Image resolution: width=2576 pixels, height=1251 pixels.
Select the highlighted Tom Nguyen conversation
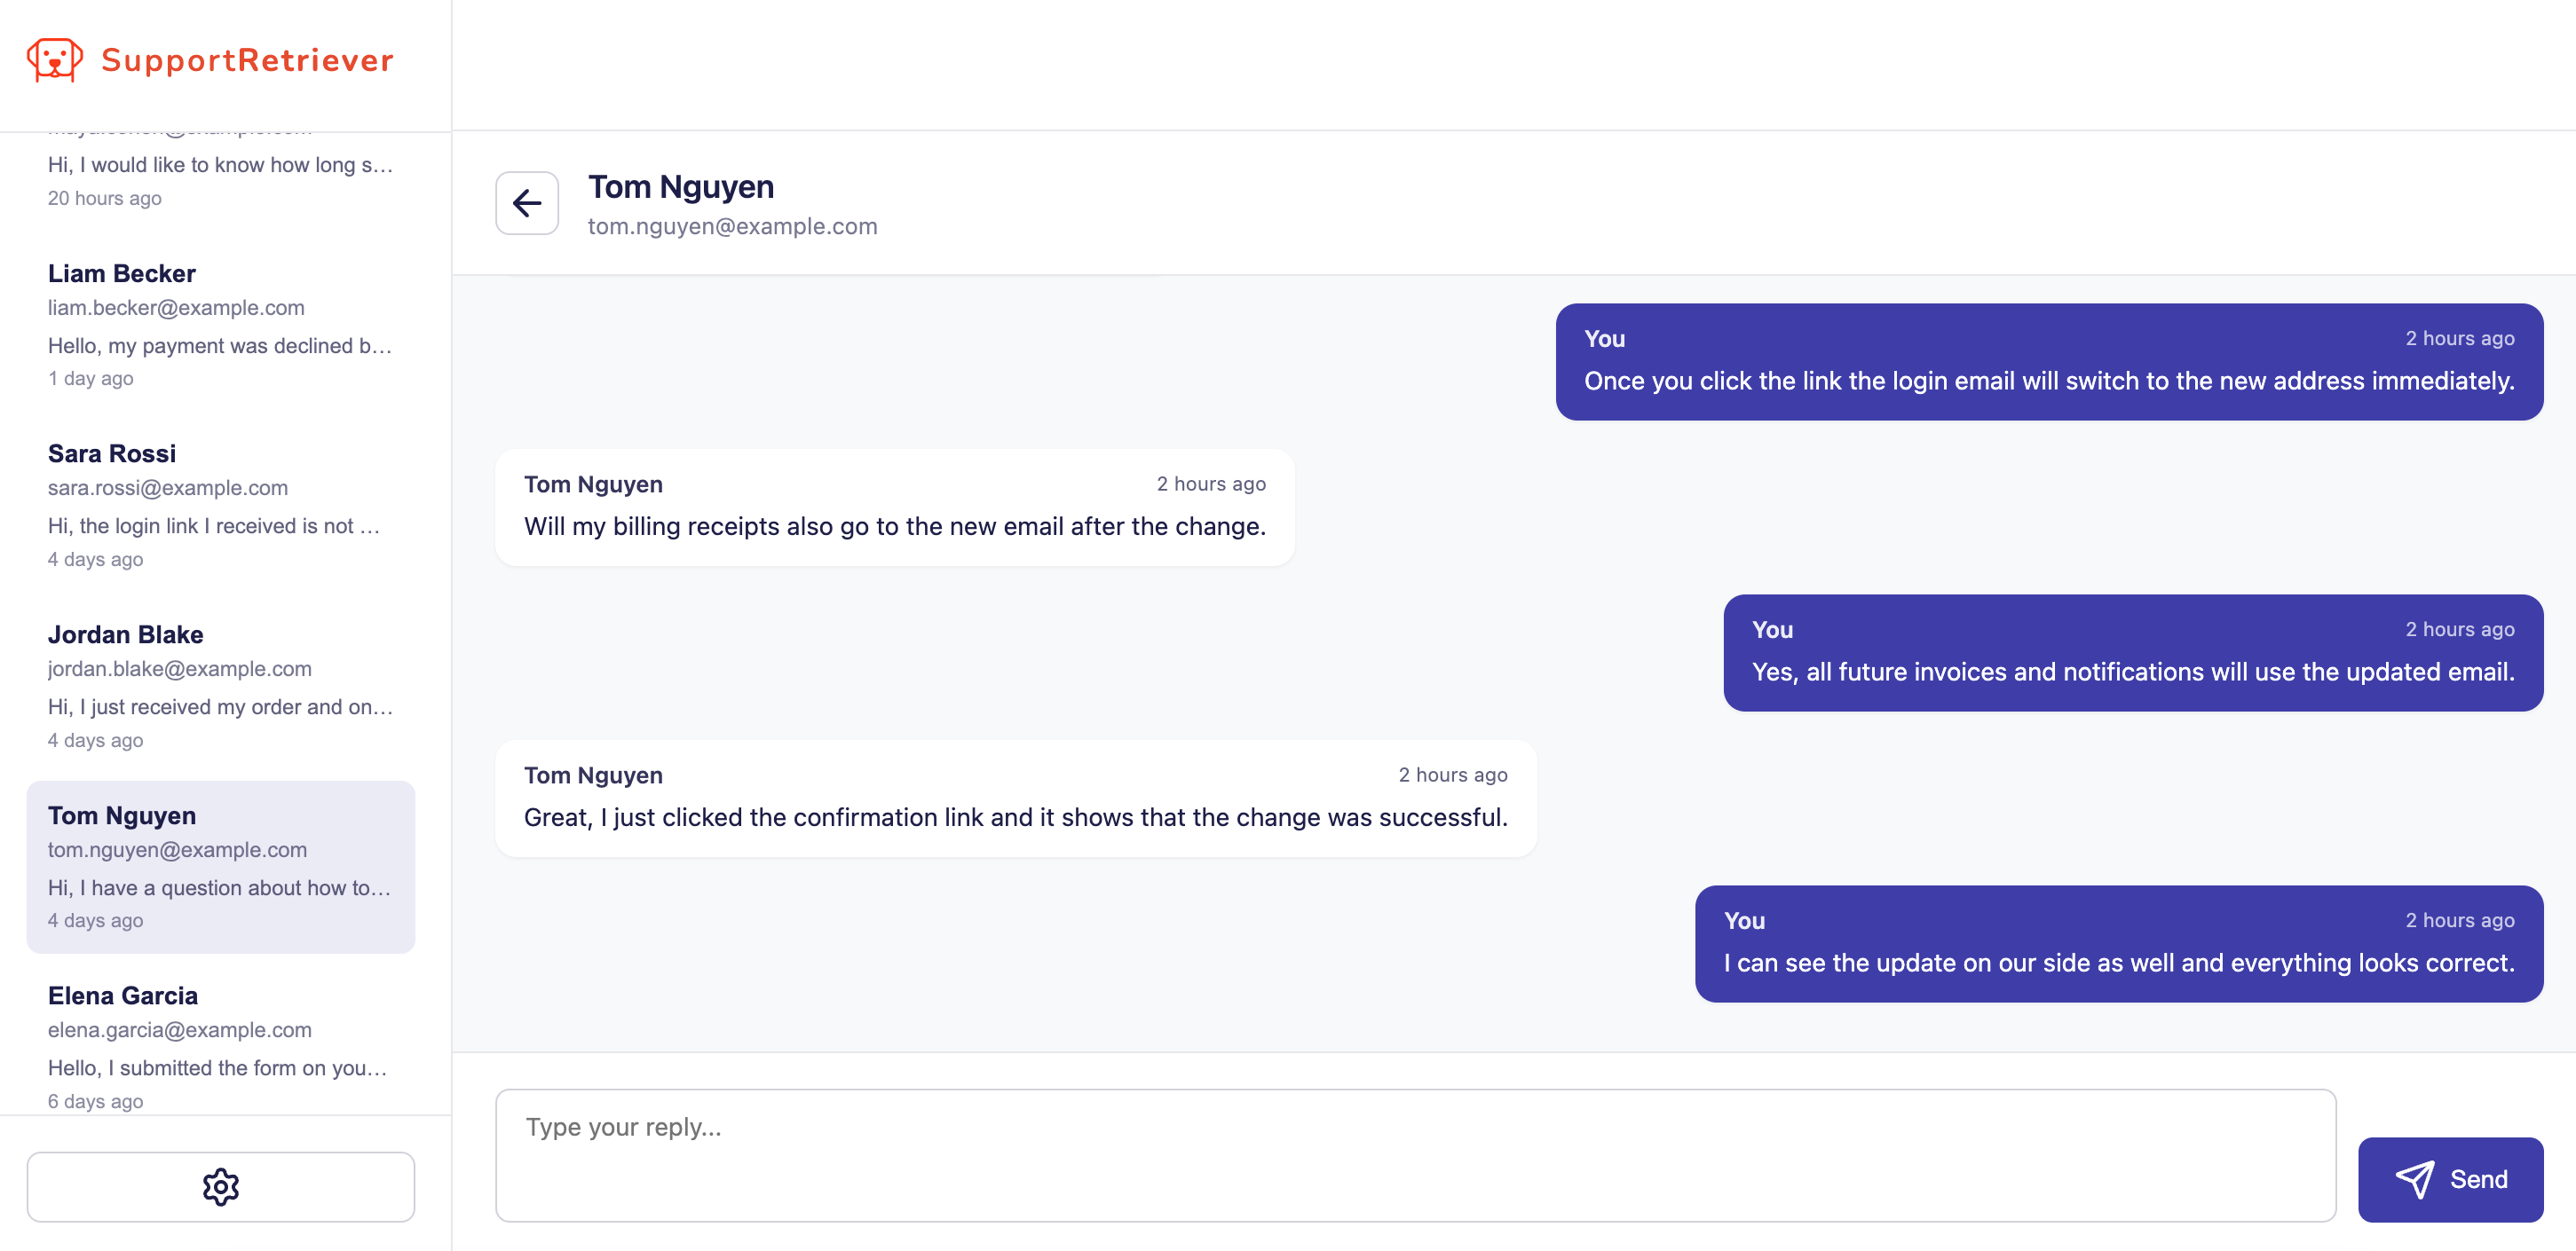pyautogui.click(x=220, y=866)
